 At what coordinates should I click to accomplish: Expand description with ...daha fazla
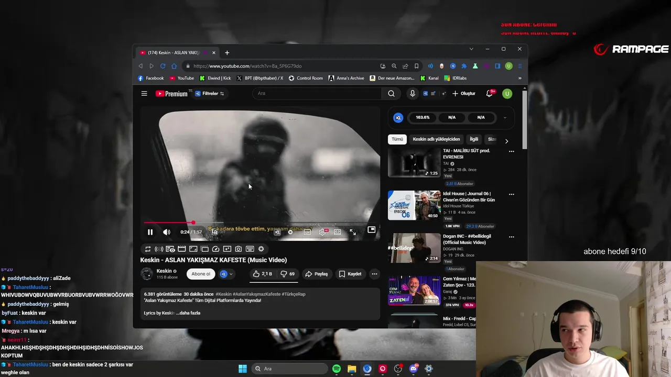point(188,313)
